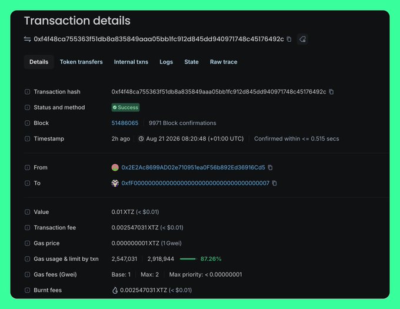Click the clock icon in Timestamp row
Viewport: 400px width, 309px height.
click(x=141, y=138)
